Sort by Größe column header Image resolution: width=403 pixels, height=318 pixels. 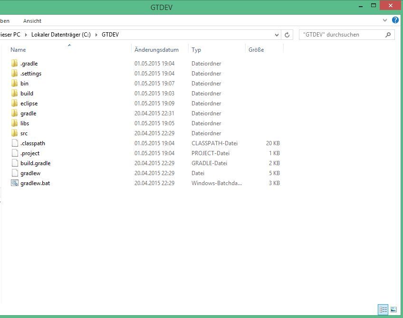pyautogui.click(x=256, y=49)
